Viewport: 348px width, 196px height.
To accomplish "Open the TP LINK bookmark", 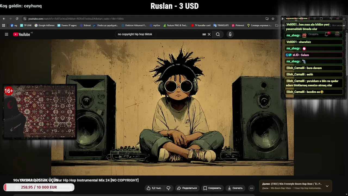I will tap(26, 25).
